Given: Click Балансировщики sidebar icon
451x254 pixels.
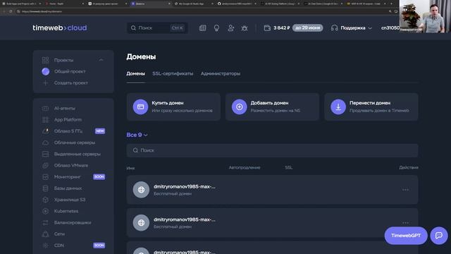Looking at the screenshot, I should point(45,223).
